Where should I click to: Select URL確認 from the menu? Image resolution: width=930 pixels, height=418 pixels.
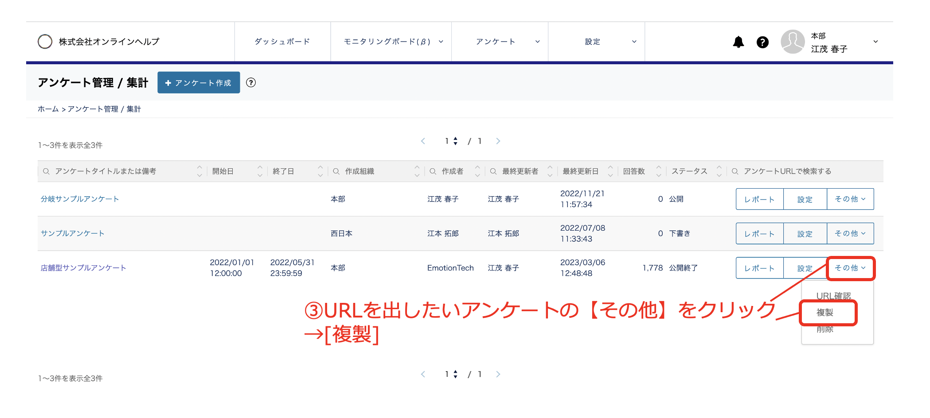click(x=833, y=296)
